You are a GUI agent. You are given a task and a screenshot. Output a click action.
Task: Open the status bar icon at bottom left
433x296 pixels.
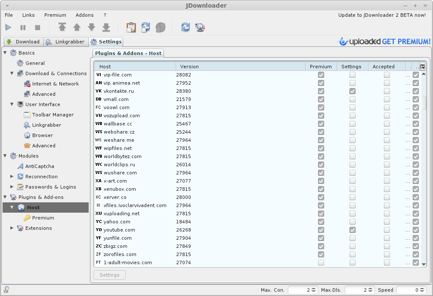pos(6,290)
